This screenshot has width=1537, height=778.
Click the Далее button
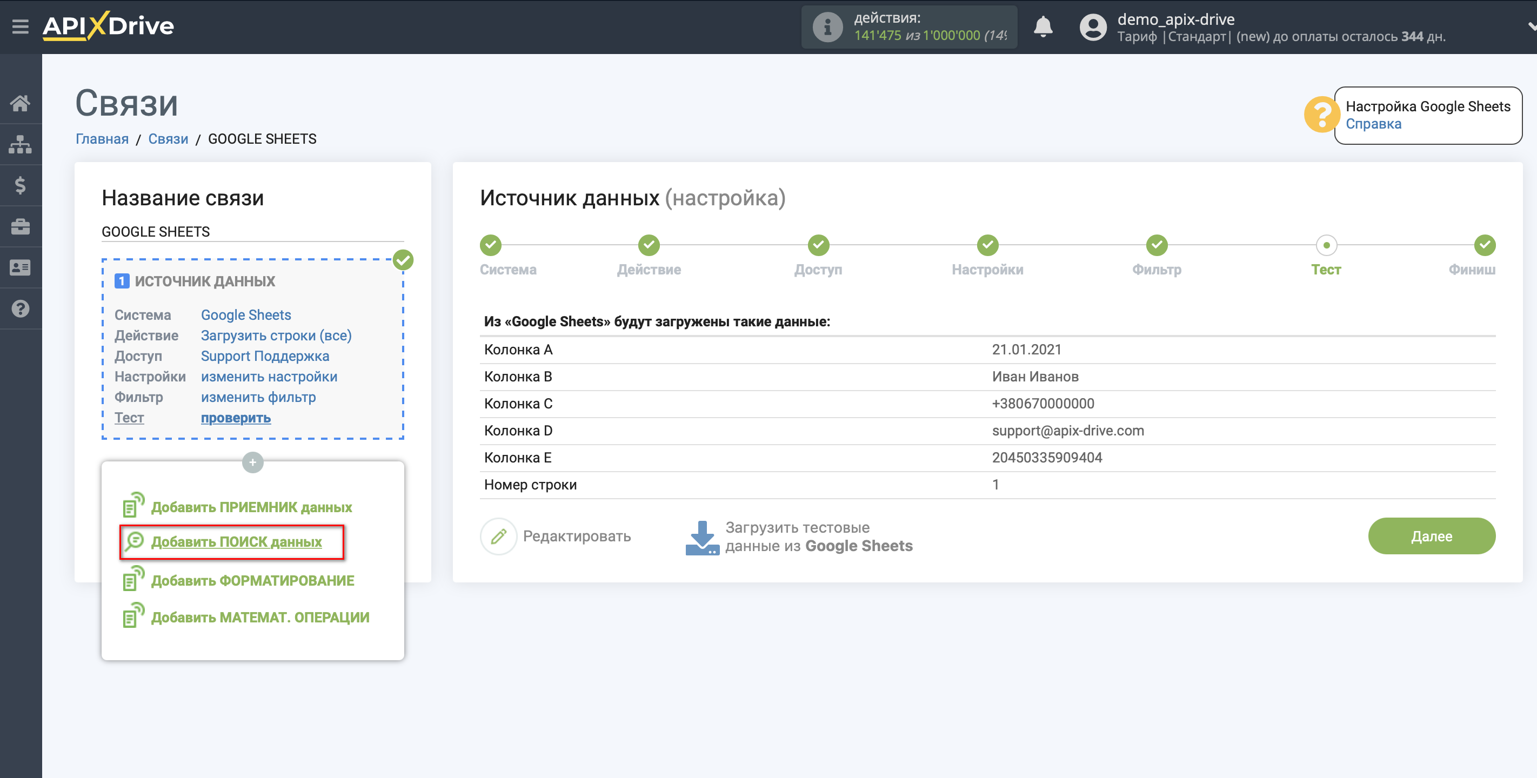[x=1432, y=536]
